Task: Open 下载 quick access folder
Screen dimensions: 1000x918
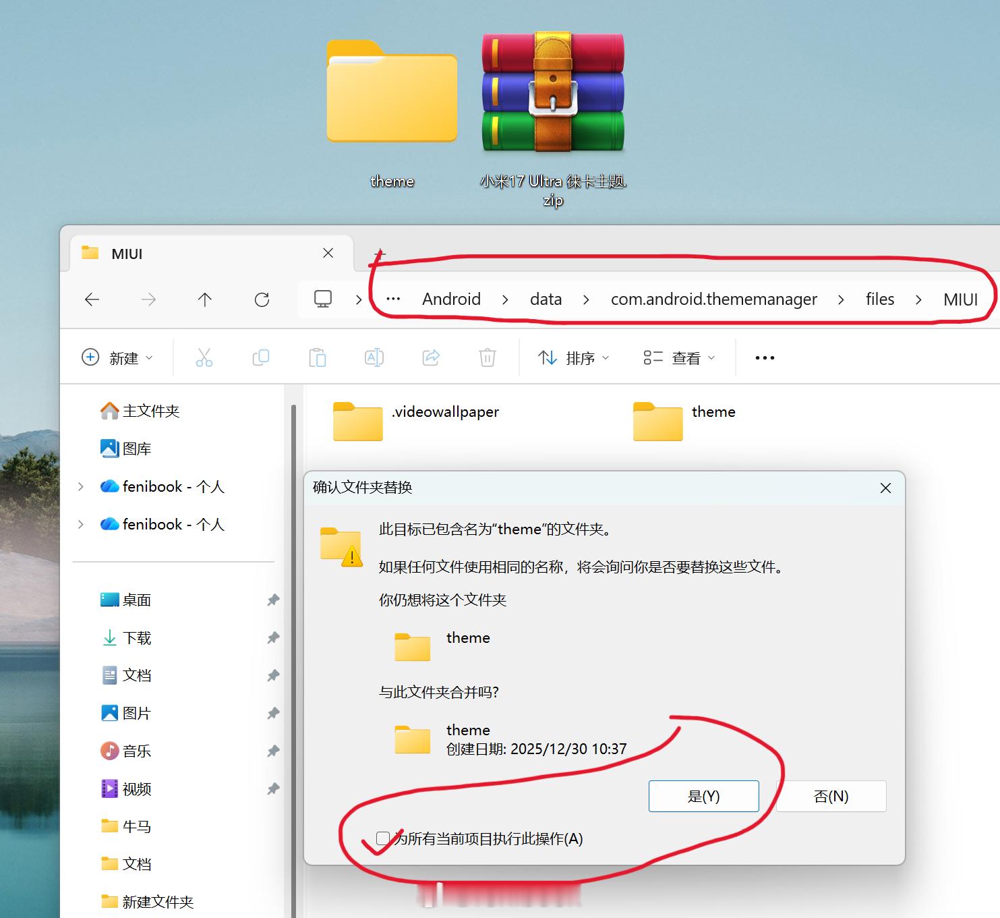Action: (x=126, y=637)
